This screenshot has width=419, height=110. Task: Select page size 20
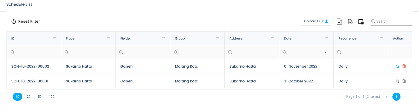(29, 97)
